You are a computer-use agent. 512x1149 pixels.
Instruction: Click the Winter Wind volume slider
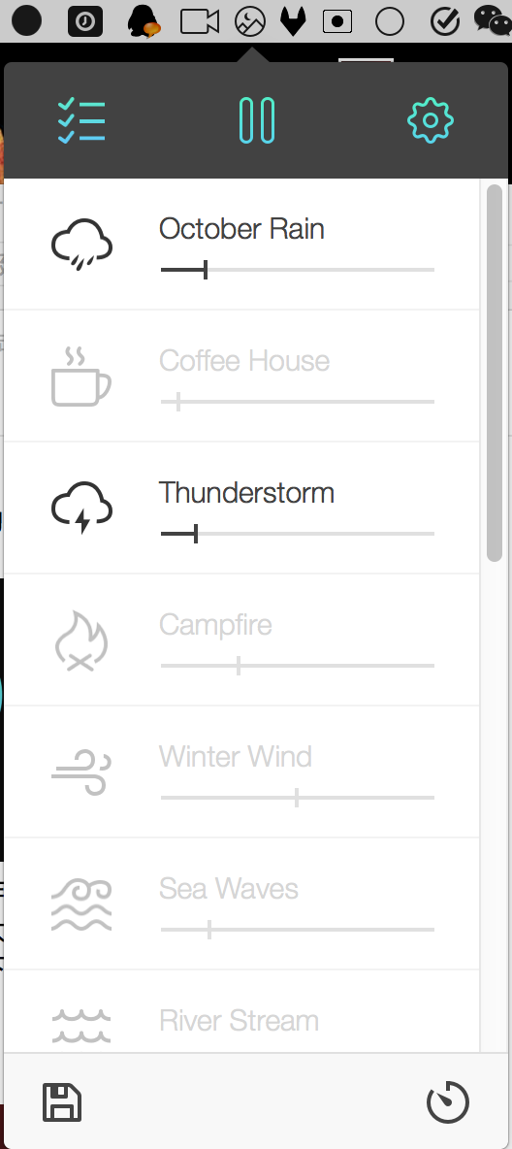(x=298, y=798)
